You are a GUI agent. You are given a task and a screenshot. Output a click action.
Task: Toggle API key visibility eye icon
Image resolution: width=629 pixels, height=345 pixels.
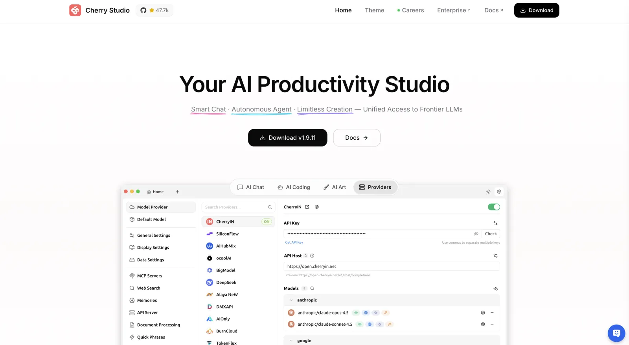pos(476,234)
